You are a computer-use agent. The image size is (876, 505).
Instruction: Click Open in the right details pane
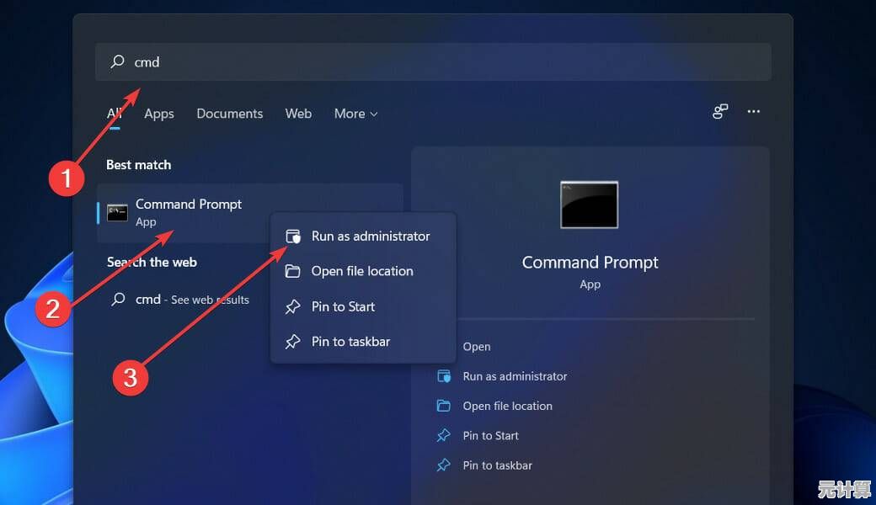(x=476, y=347)
